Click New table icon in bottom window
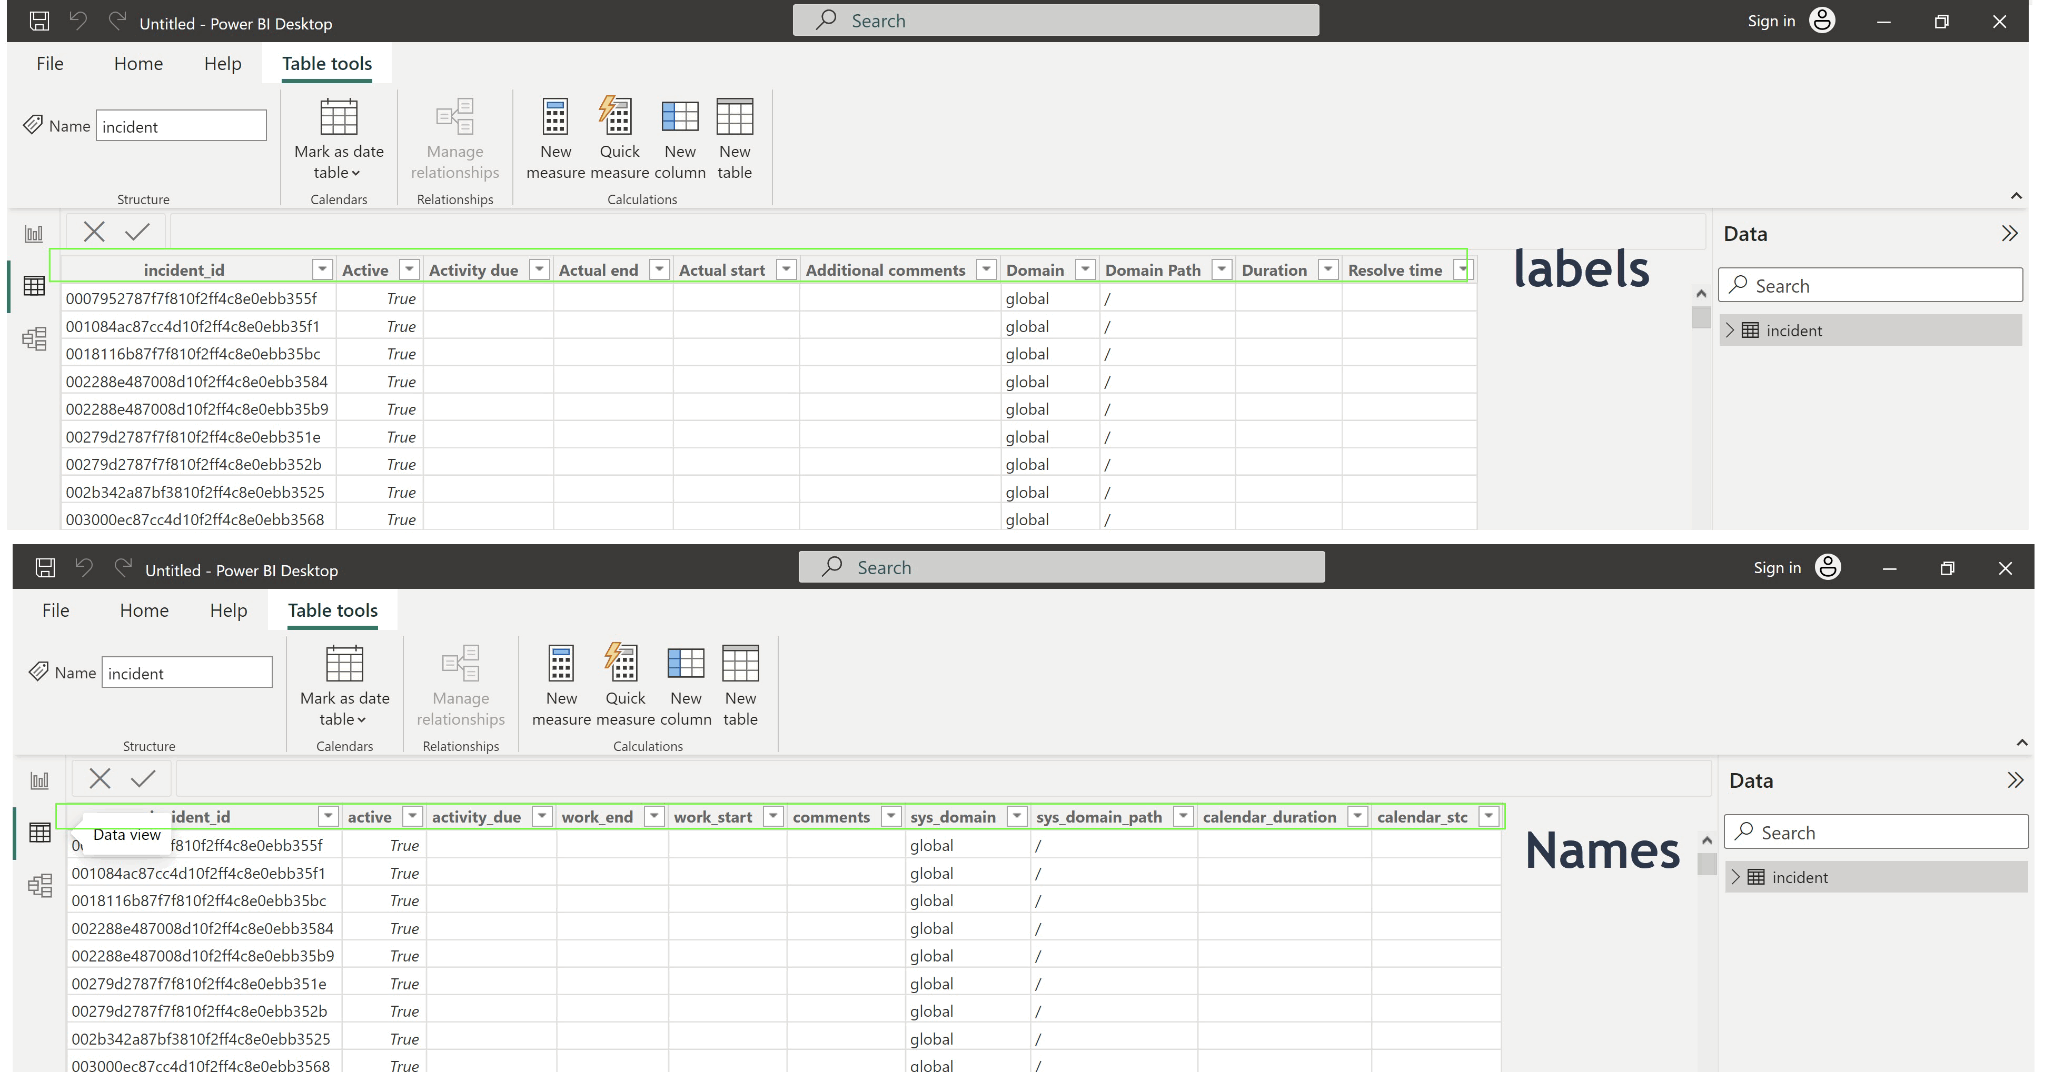 pyautogui.click(x=740, y=664)
